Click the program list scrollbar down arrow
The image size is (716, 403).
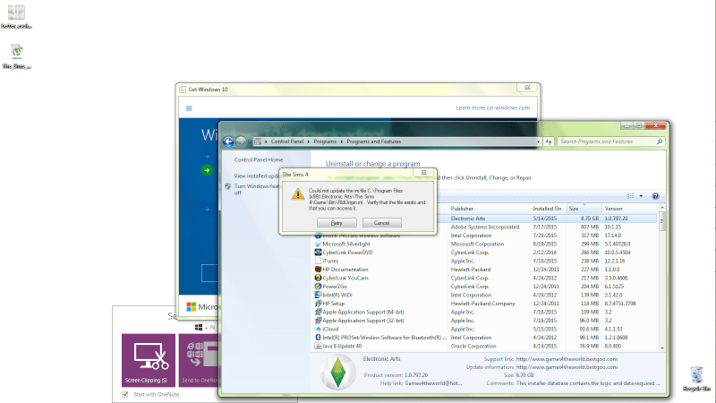click(662, 348)
